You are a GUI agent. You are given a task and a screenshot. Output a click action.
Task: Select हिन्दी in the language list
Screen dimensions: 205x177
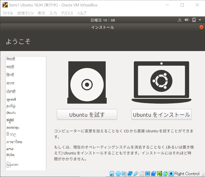[26, 75]
